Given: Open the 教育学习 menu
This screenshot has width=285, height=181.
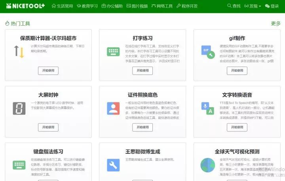Looking at the screenshot, I should pyautogui.click(x=87, y=6).
